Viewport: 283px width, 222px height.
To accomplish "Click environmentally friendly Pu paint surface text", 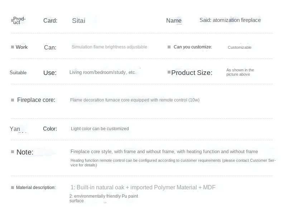I will tap(104, 198).
